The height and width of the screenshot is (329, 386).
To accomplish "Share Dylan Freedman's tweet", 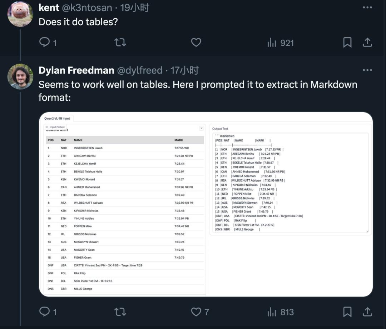I will 367,311.
